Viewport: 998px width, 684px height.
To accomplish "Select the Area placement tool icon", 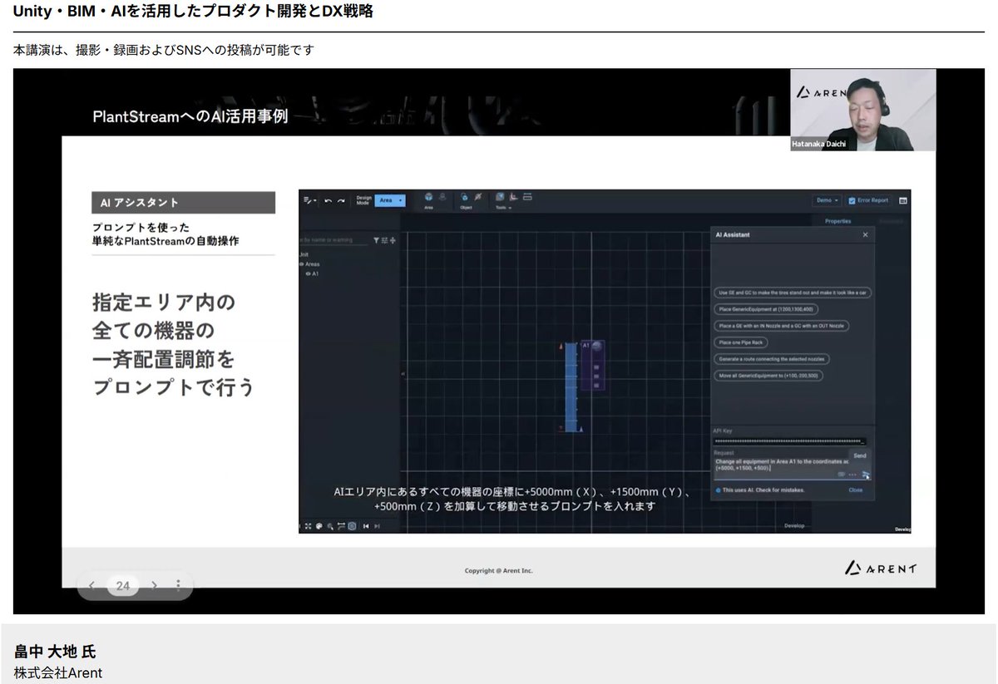I will point(429,197).
